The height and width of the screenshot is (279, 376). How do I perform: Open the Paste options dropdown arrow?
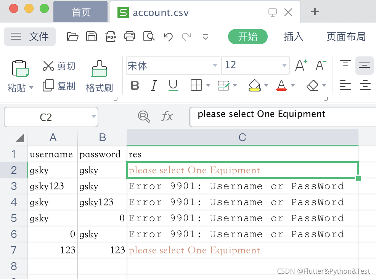[31, 88]
